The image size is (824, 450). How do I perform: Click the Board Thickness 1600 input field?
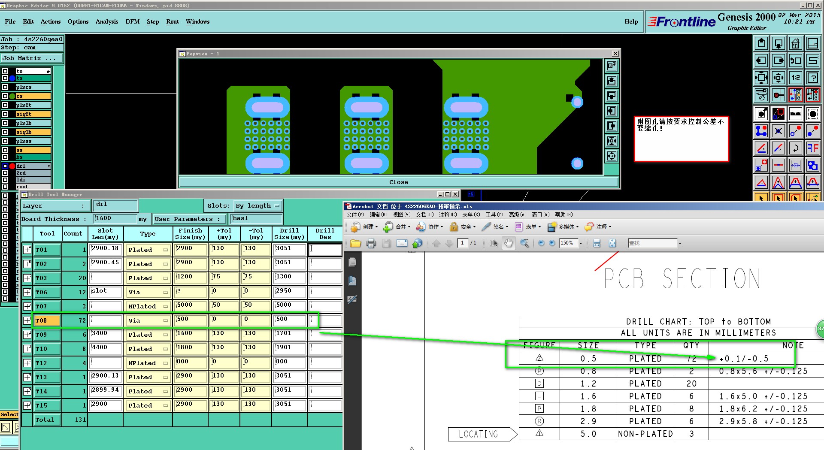115,219
